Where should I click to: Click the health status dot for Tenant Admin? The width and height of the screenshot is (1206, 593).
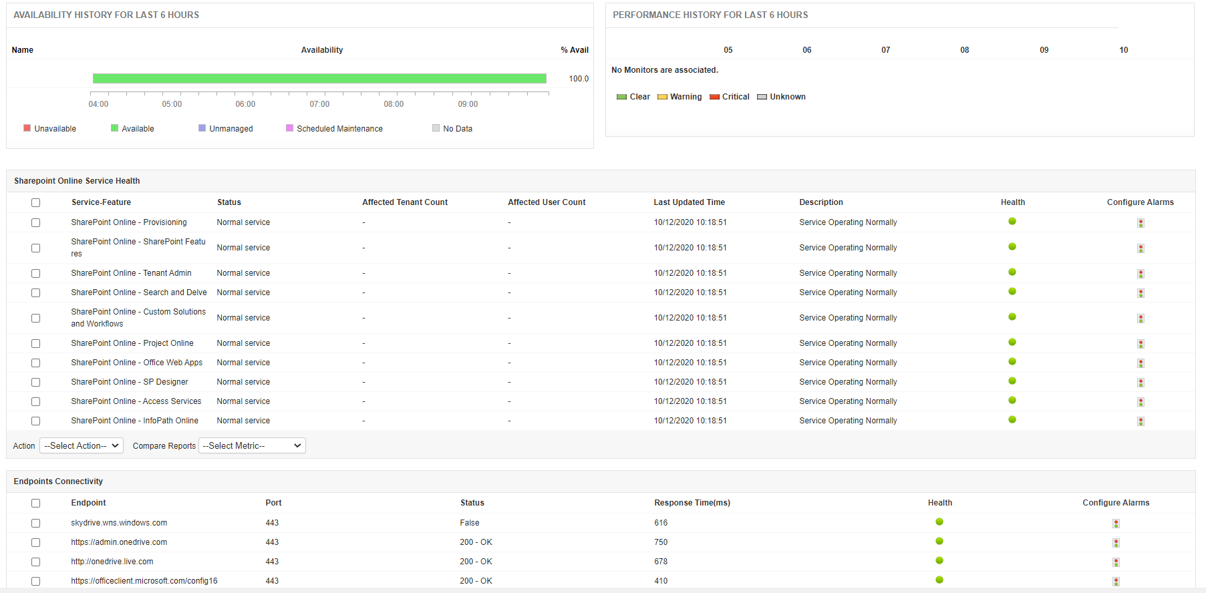click(x=1012, y=272)
